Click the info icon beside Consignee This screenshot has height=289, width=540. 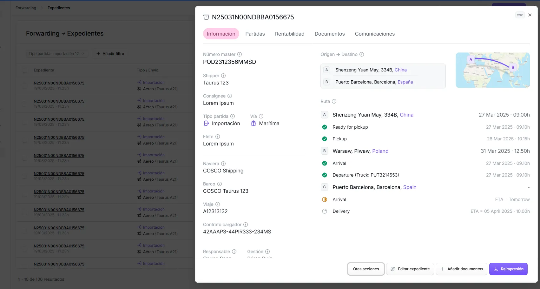tap(230, 96)
